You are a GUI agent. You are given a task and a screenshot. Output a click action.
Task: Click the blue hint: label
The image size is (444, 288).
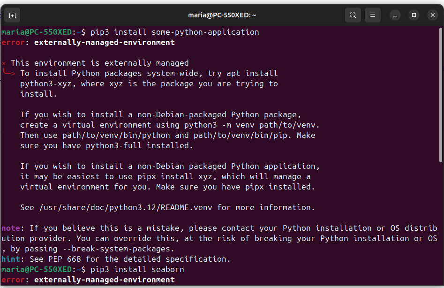pyautogui.click(x=11, y=259)
